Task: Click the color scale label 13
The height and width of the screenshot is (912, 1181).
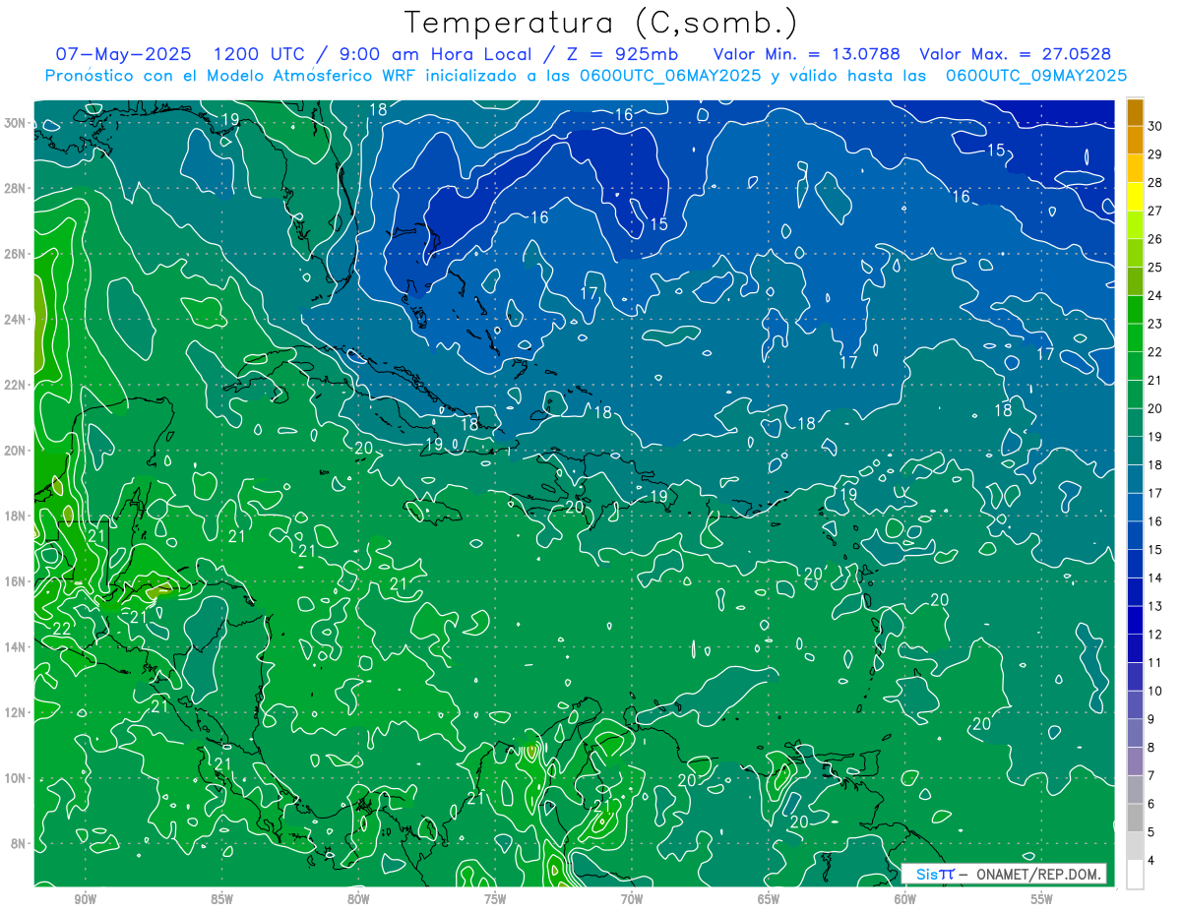Action: tap(1155, 606)
